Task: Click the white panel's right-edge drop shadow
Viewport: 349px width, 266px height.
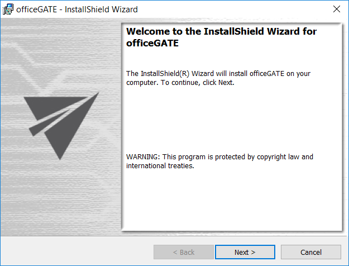Action: pyautogui.click(x=342, y=129)
